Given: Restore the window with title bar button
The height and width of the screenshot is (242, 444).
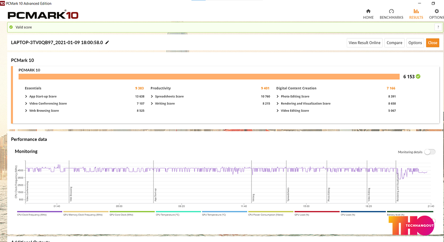Looking at the screenshot, I should [433, 3].
